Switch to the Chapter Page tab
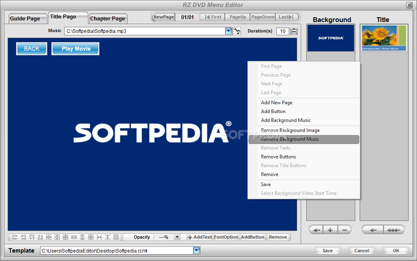This screenshot has height=261, width=417. [108, 18]
